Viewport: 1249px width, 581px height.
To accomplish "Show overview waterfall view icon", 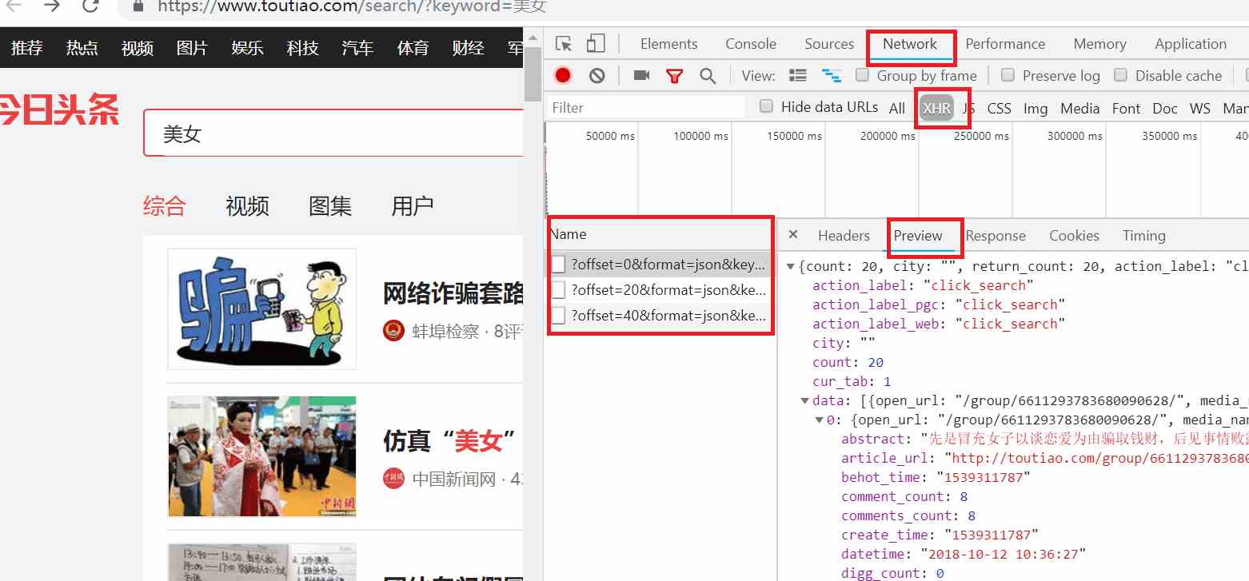I will pos(832,76).
